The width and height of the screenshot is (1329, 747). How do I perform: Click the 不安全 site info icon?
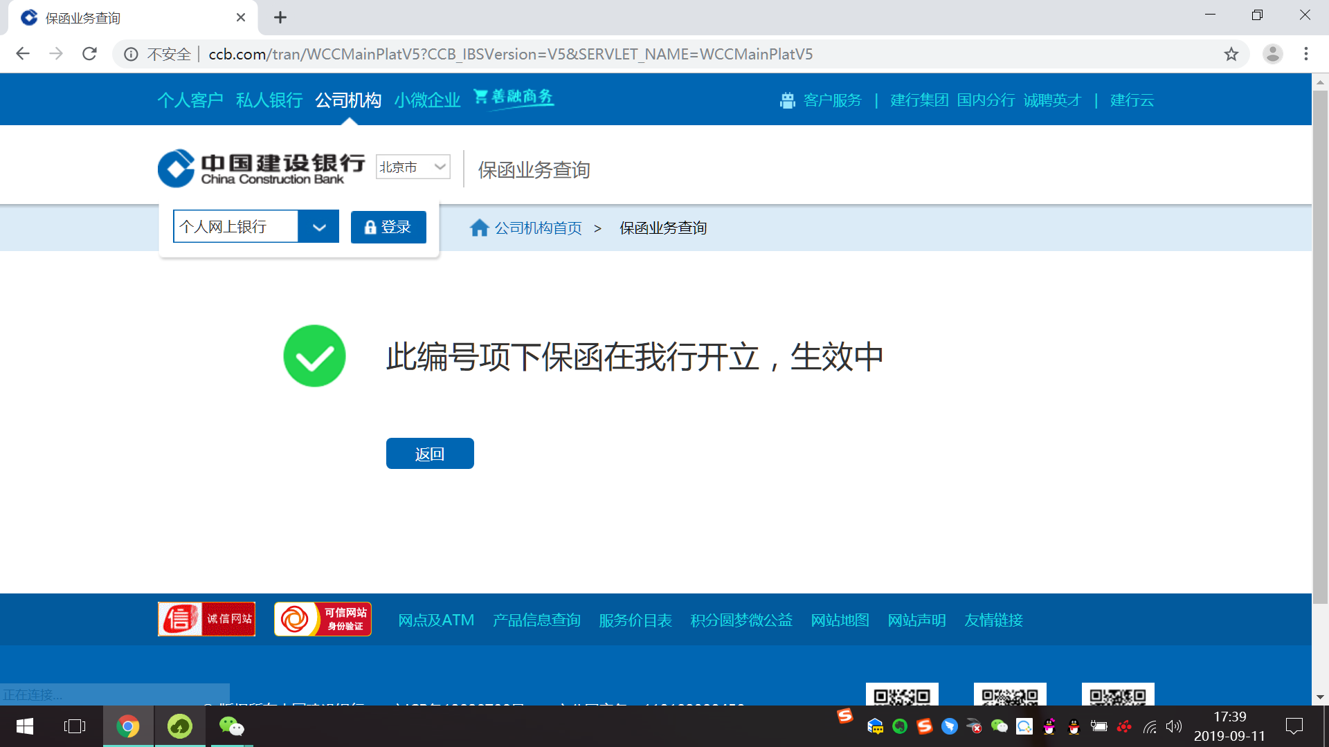131,54
